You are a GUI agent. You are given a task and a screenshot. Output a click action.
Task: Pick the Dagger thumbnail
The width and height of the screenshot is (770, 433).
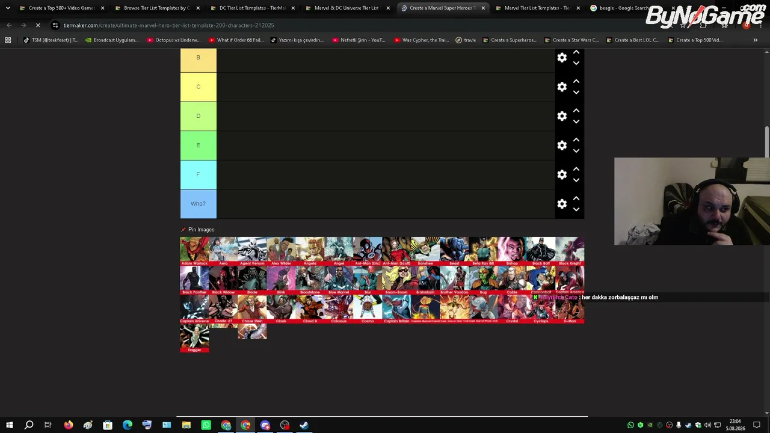pyautogui.click(x=194, y=338)
